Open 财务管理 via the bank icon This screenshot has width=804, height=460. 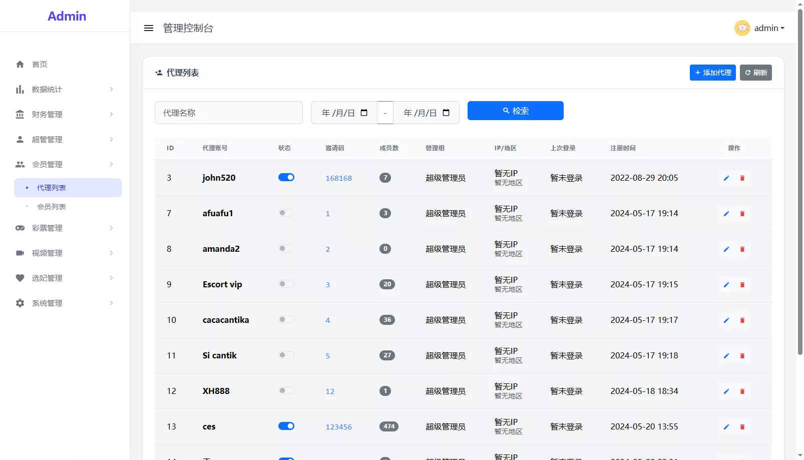point(20,114)
